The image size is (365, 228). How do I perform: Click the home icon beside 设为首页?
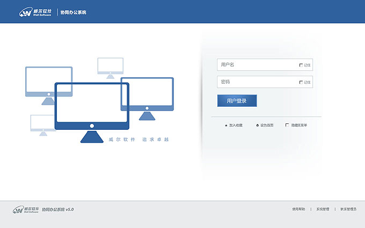(x=258, y=125)
